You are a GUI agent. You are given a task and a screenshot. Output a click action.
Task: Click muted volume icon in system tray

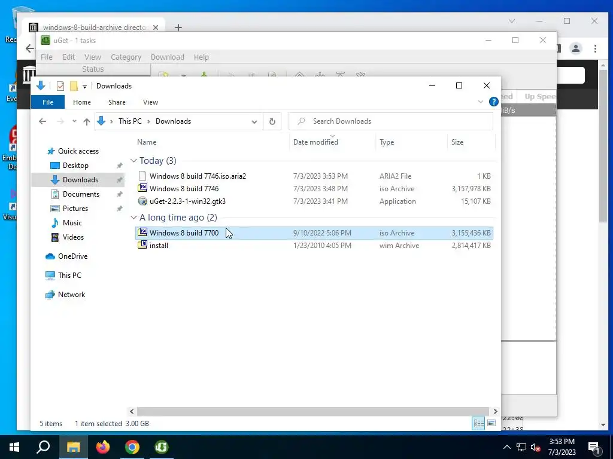[x=536, y=447]
